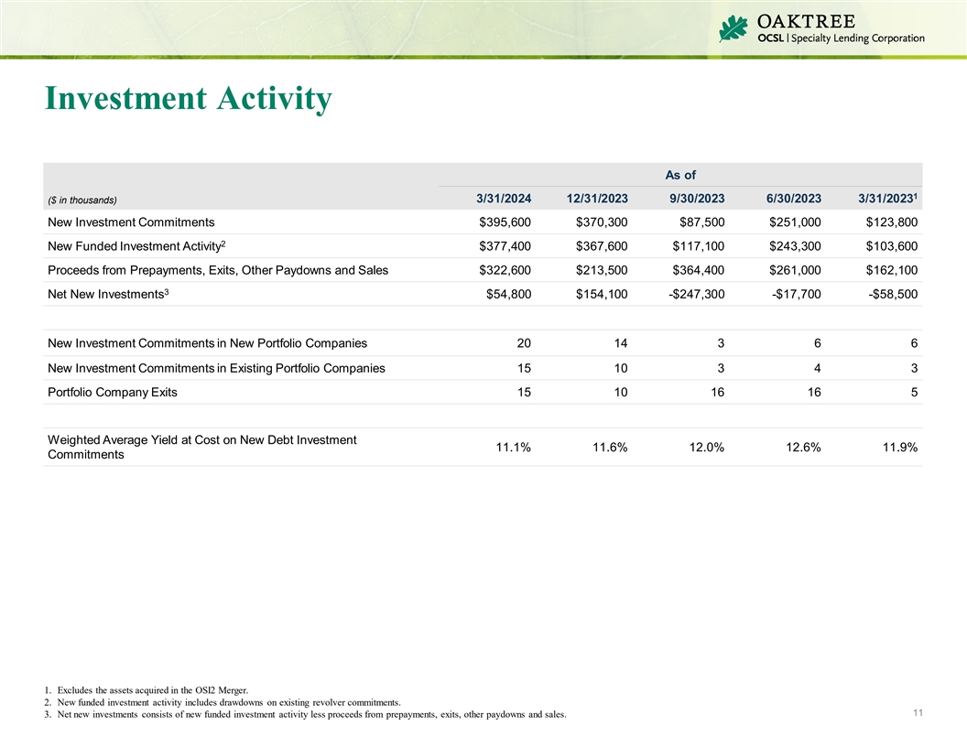Click the Portfolio Company Exits row label
The height and width of the screenshot is (747, 967).
[x=112, y=392]
